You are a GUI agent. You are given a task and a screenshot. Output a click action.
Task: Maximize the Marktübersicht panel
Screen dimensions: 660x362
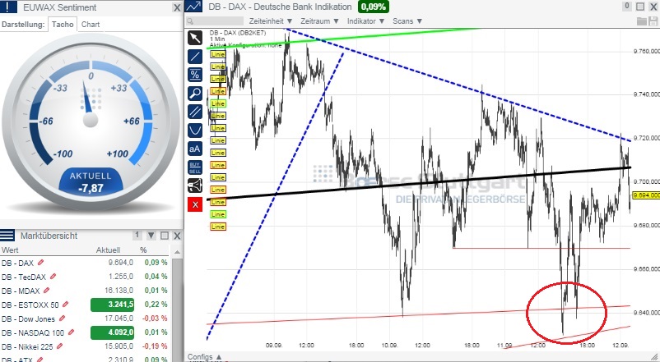[x=165, y=235]
